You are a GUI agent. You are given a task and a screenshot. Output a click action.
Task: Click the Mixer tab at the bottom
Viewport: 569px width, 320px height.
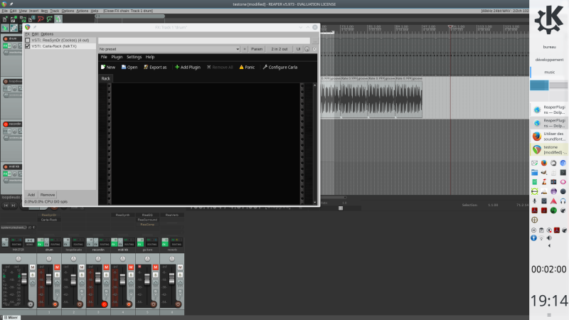(11, 317)
